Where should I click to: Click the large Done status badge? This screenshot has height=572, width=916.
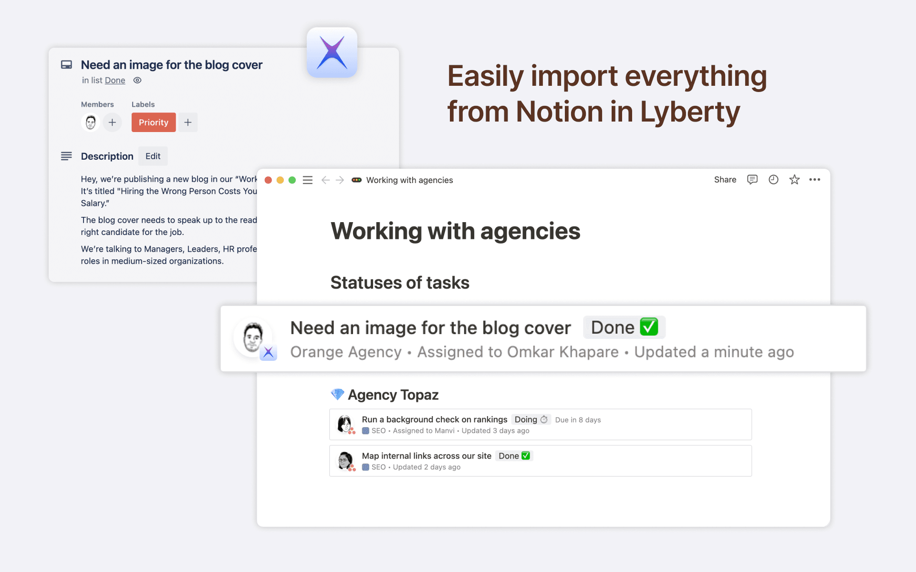(x=624, y=327)
